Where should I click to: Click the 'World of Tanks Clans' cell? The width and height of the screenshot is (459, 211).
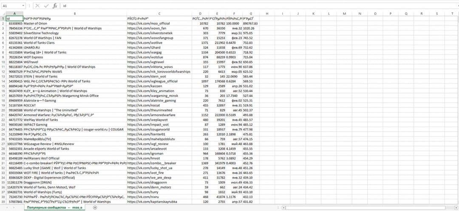click(x=75, y=43)
